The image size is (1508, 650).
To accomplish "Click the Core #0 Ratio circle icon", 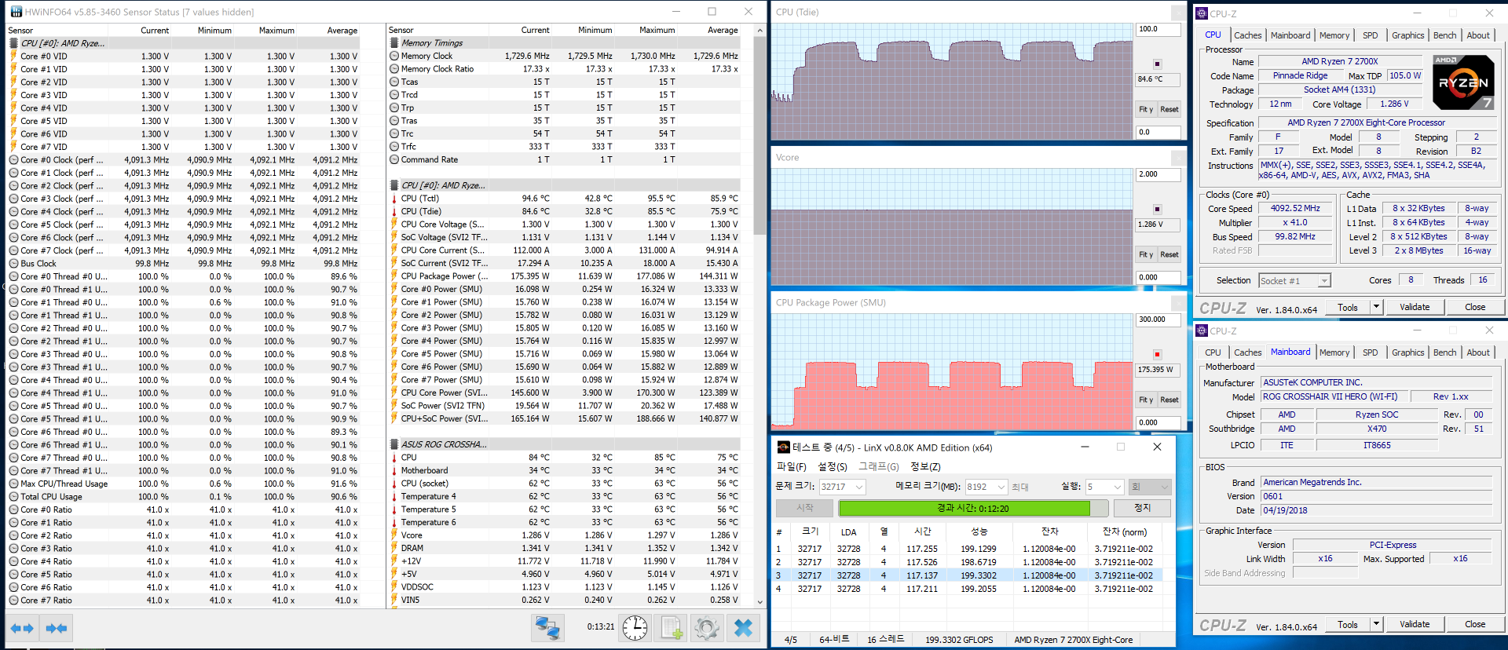I will coord(13,509).
